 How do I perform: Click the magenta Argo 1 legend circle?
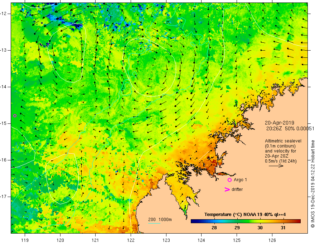229,180
